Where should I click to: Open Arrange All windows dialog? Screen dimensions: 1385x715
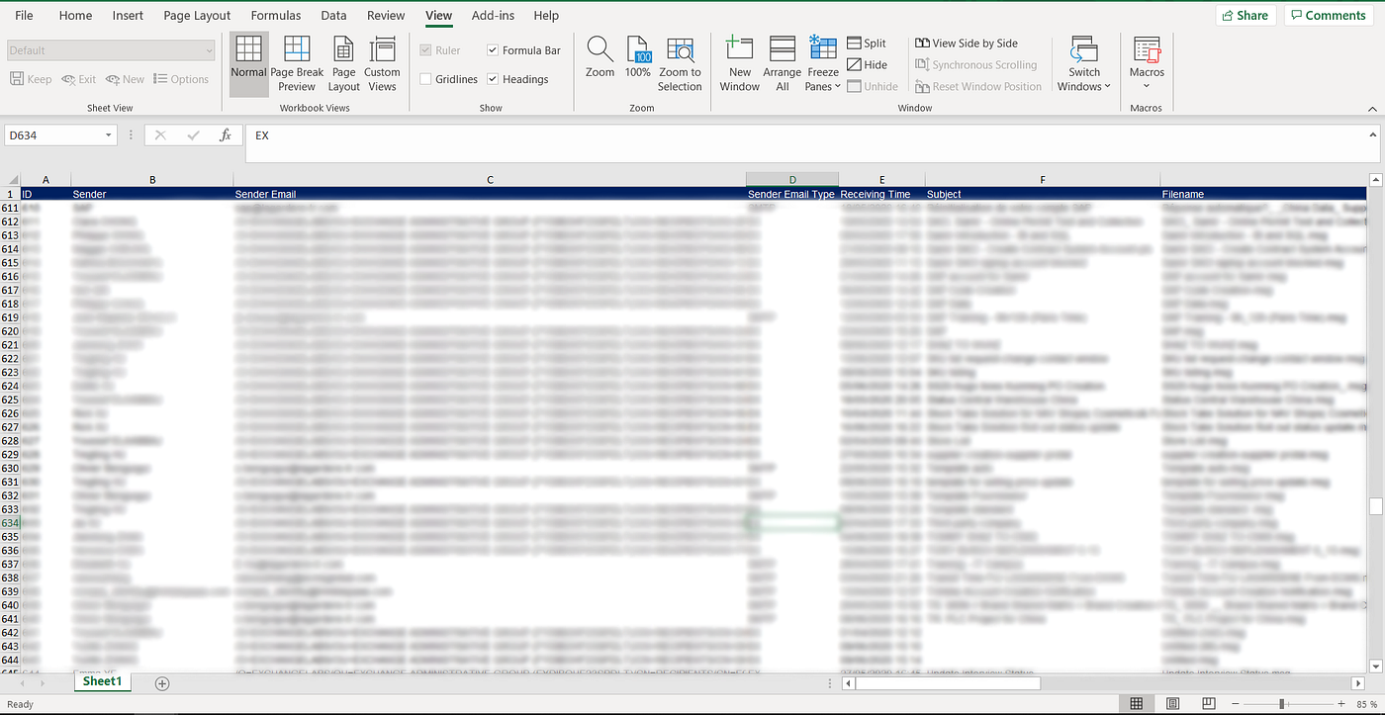pyautogui.click(x=782, y=62)
